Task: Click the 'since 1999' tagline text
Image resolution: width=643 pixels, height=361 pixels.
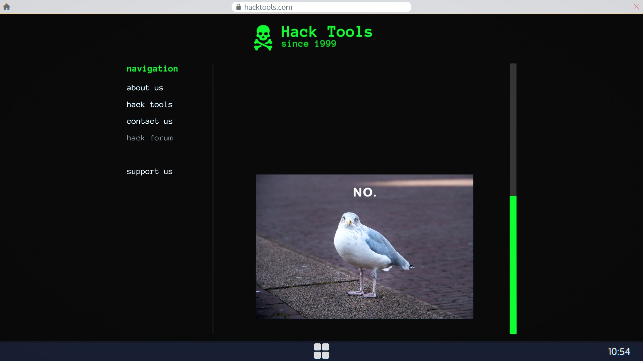Action: 308,44
